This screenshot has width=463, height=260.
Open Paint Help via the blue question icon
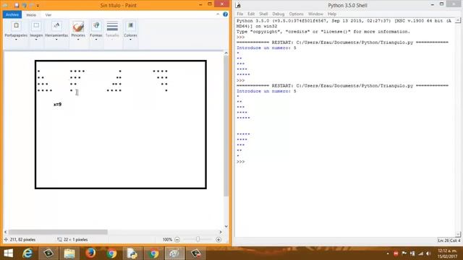coord(225,14)
